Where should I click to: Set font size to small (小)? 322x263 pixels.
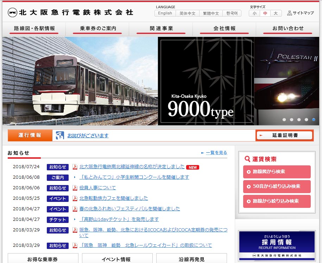254,13
